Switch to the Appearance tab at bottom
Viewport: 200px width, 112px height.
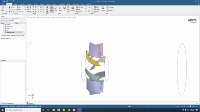pos(10,103)
